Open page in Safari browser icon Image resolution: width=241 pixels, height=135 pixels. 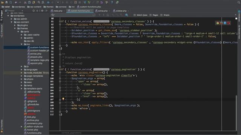[x=225, y=23]
